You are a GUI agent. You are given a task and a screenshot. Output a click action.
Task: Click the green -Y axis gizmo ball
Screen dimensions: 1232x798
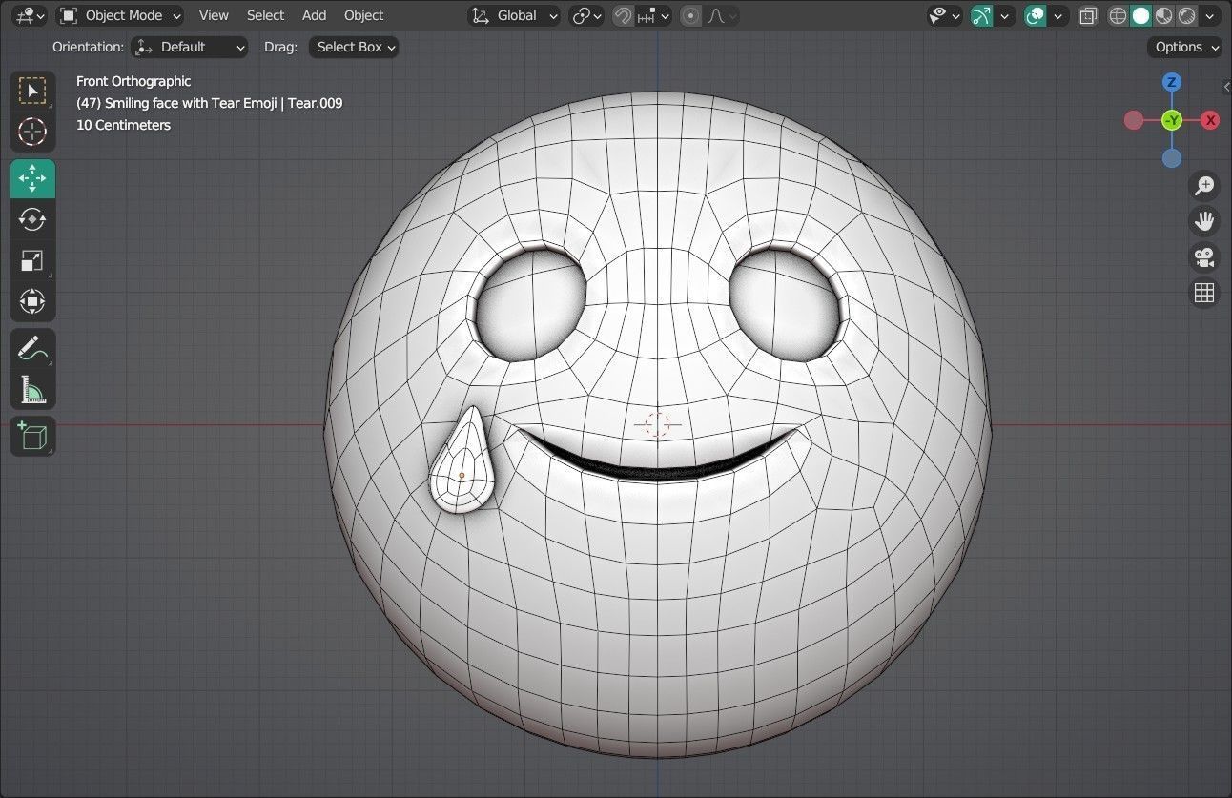pyautogui.click(x=1172, y=120)
